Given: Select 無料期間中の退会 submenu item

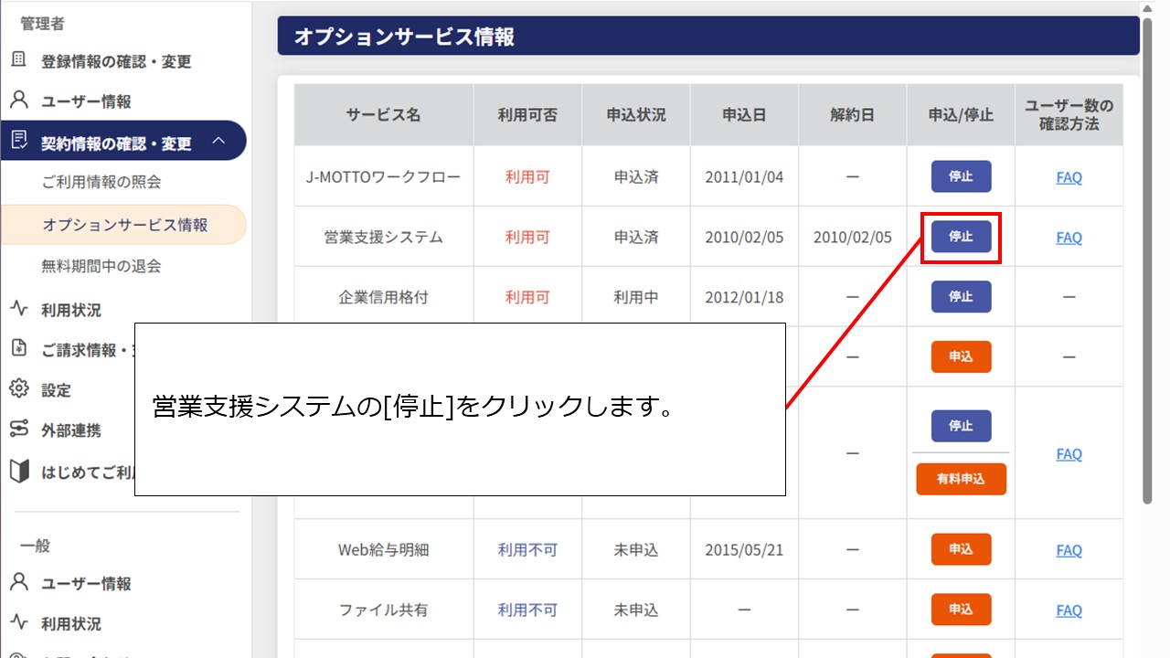Looking at the screenshot, I should (101, 266).
